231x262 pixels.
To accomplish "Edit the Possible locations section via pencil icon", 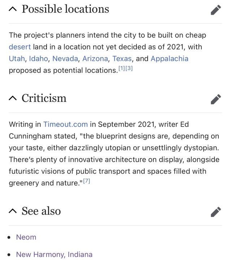I will (216, 10).
